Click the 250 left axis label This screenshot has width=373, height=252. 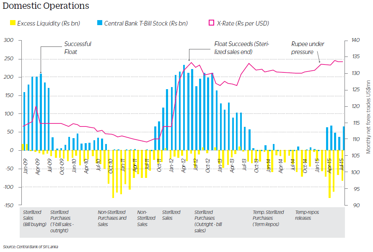tap(8, 59)
